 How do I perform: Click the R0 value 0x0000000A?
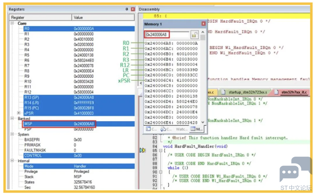84,29
